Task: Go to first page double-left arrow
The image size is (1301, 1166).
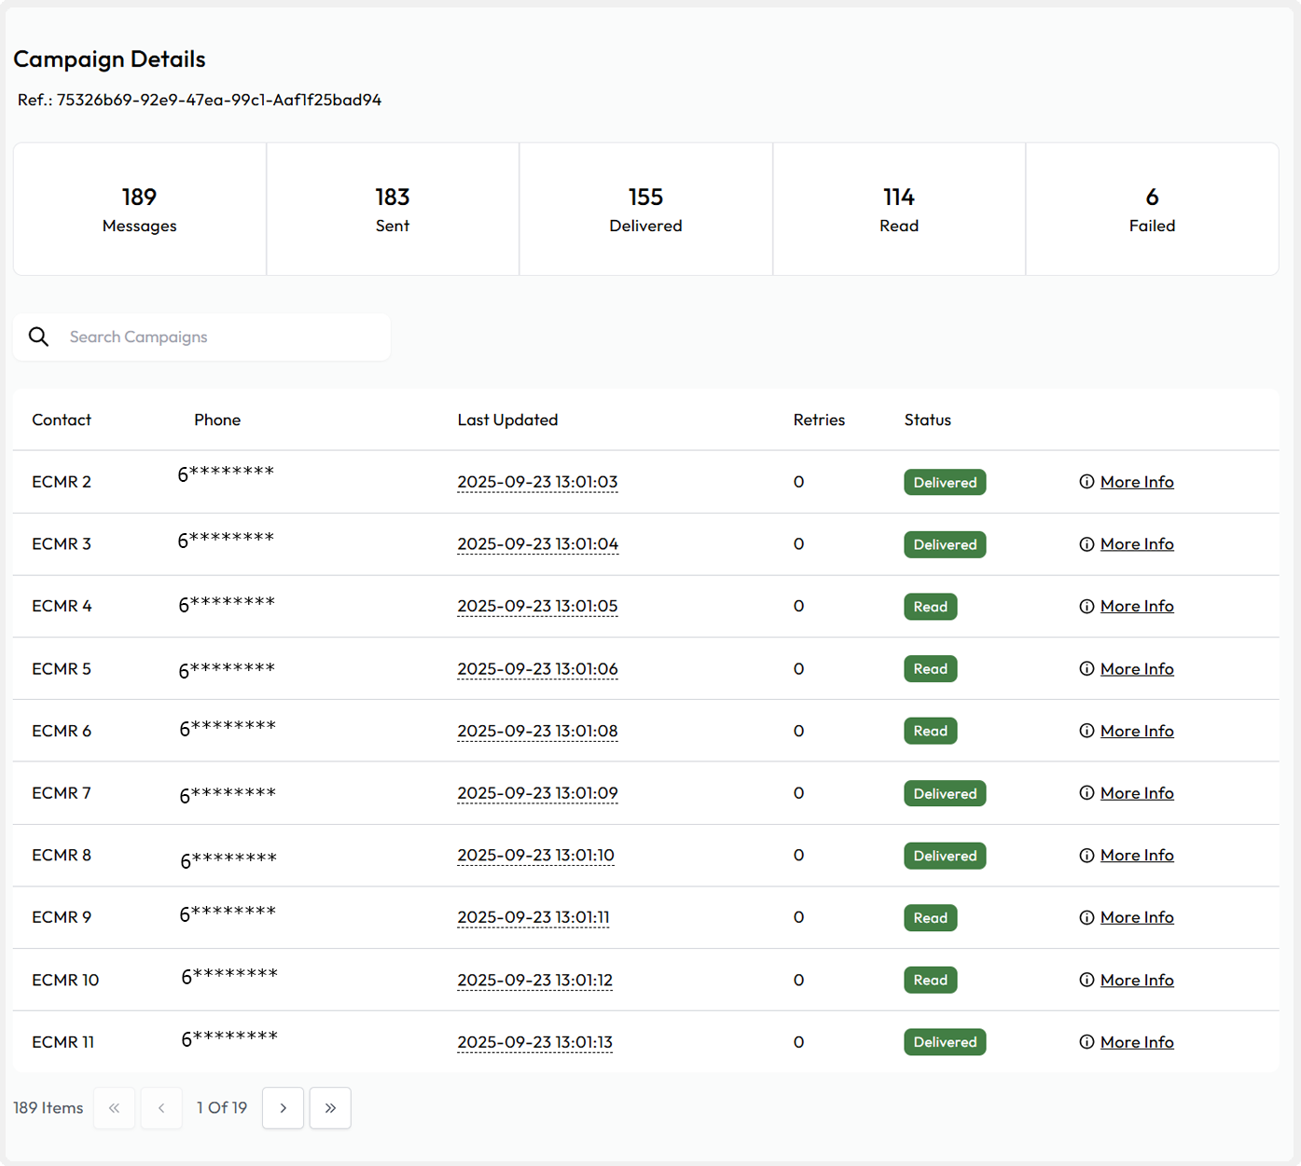Action: (x=115, y=1108)
